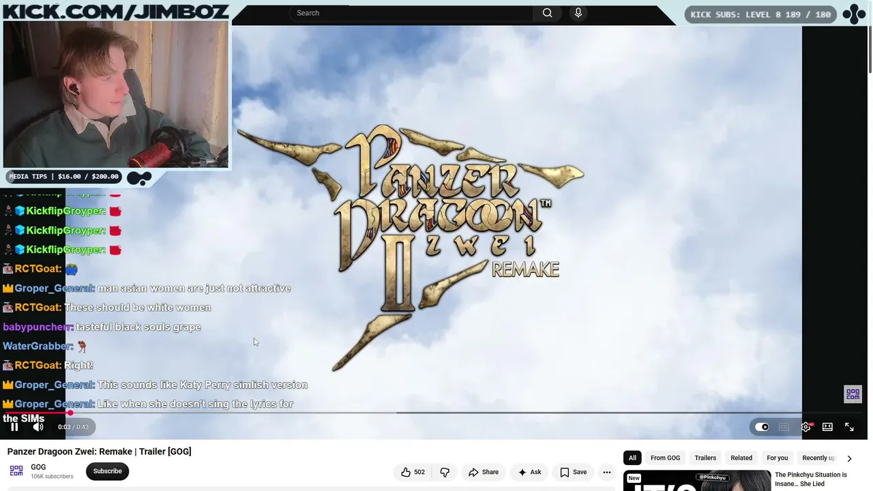Dislike the video
This screenshot has width=873, height=491.
pos(445,472)
